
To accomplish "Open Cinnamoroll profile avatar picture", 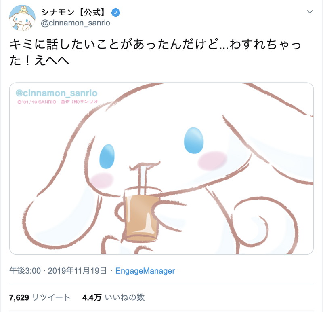I will coord(22,18).
